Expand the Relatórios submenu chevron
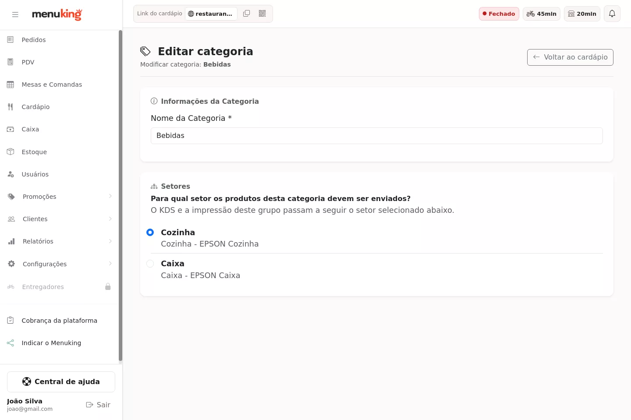This screenshot has width=631, height=420. [110, 241]
